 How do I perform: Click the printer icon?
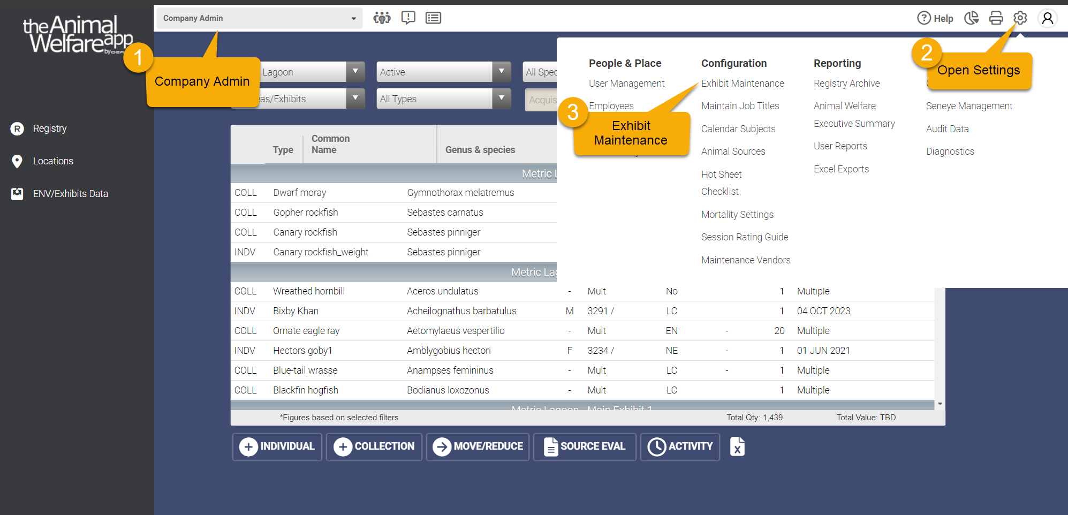[x=996, y=18]
